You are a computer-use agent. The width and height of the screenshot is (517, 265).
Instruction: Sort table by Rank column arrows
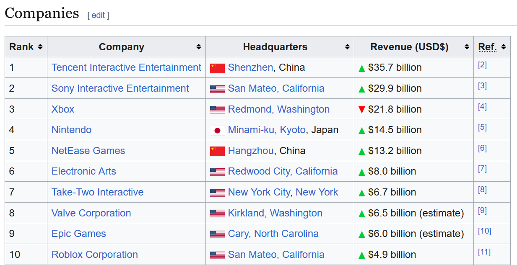pos(40,47)
